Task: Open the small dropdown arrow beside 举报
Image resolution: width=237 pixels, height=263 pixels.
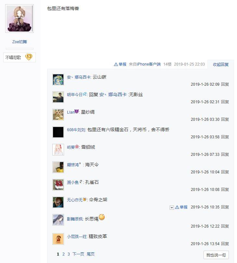Action: click(172, 207)
